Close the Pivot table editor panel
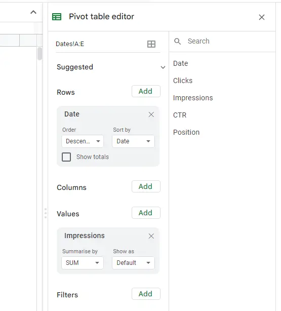This screenshot has width=281, height=311. (x=262, y=17)
